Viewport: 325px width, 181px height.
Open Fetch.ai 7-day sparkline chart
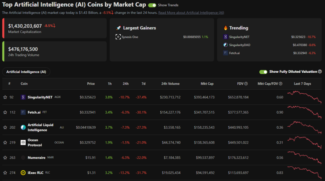[304, 112]
